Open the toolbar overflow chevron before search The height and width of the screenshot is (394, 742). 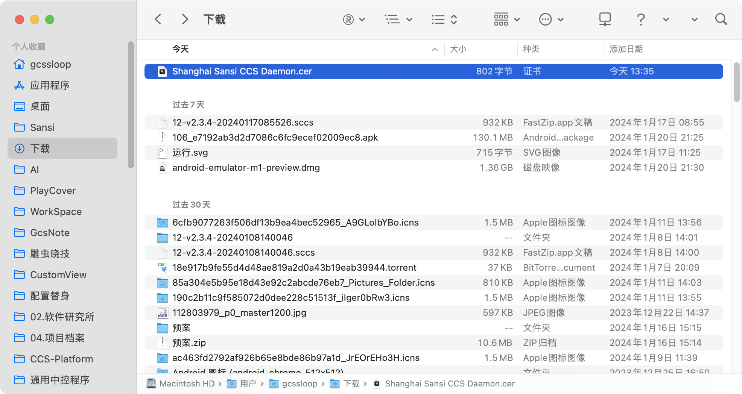pos(694,20)
